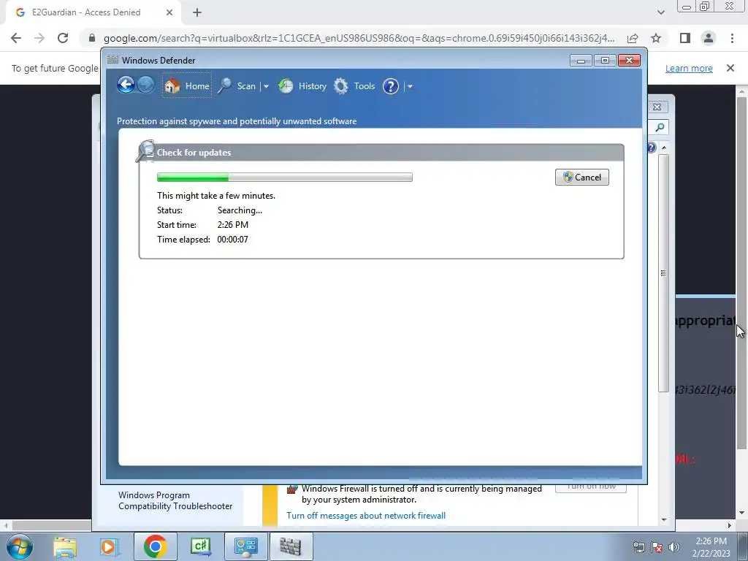Image resolution: width=748 pixels, height=561 pixels.
Task: View site information lock icon
Action: coord(92,38)
